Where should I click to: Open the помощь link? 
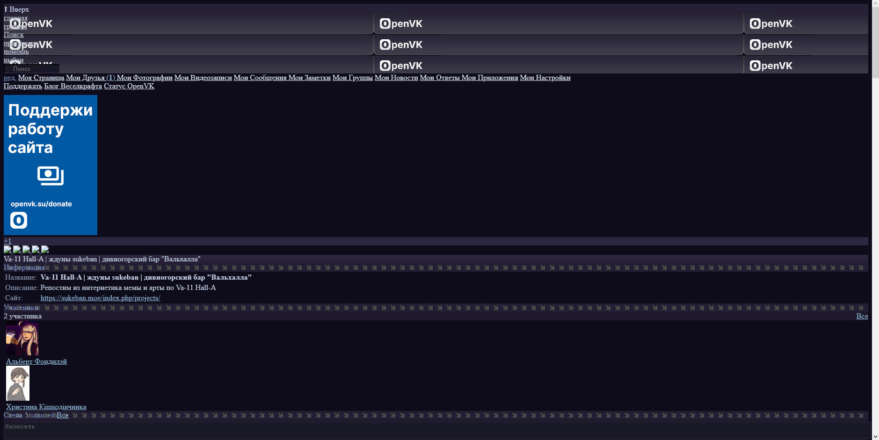(x=16, y=51)
